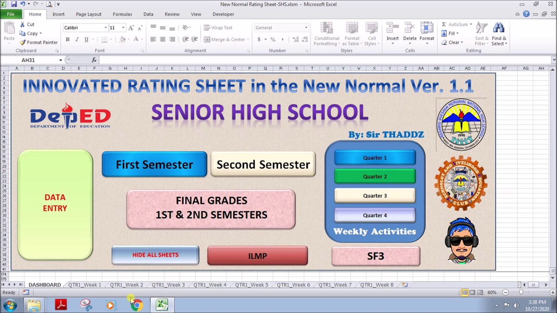Image resolution: width=557 pixels, height=313 pixels.
Task: Click the Font Color A button
Action: 136,40
